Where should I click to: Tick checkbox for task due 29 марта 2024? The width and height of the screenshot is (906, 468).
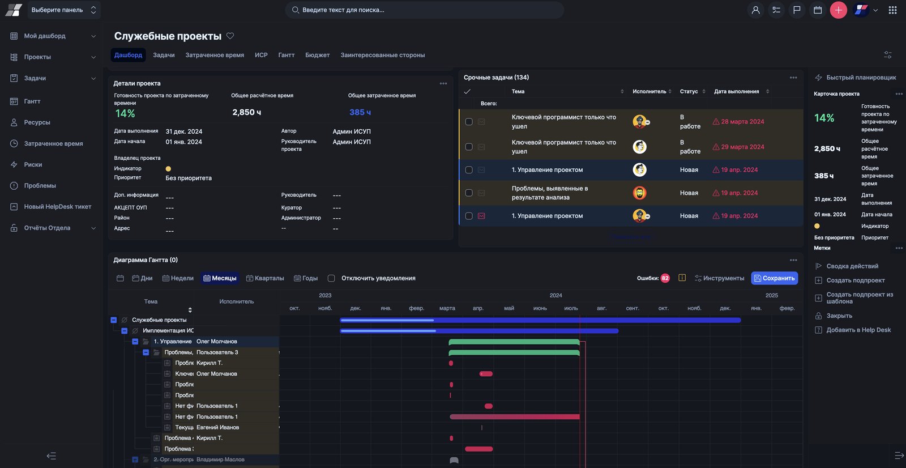click(469, 147)
